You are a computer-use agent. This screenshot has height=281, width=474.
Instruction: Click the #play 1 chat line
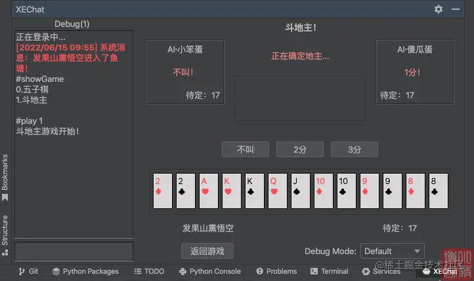coord(29,121)
